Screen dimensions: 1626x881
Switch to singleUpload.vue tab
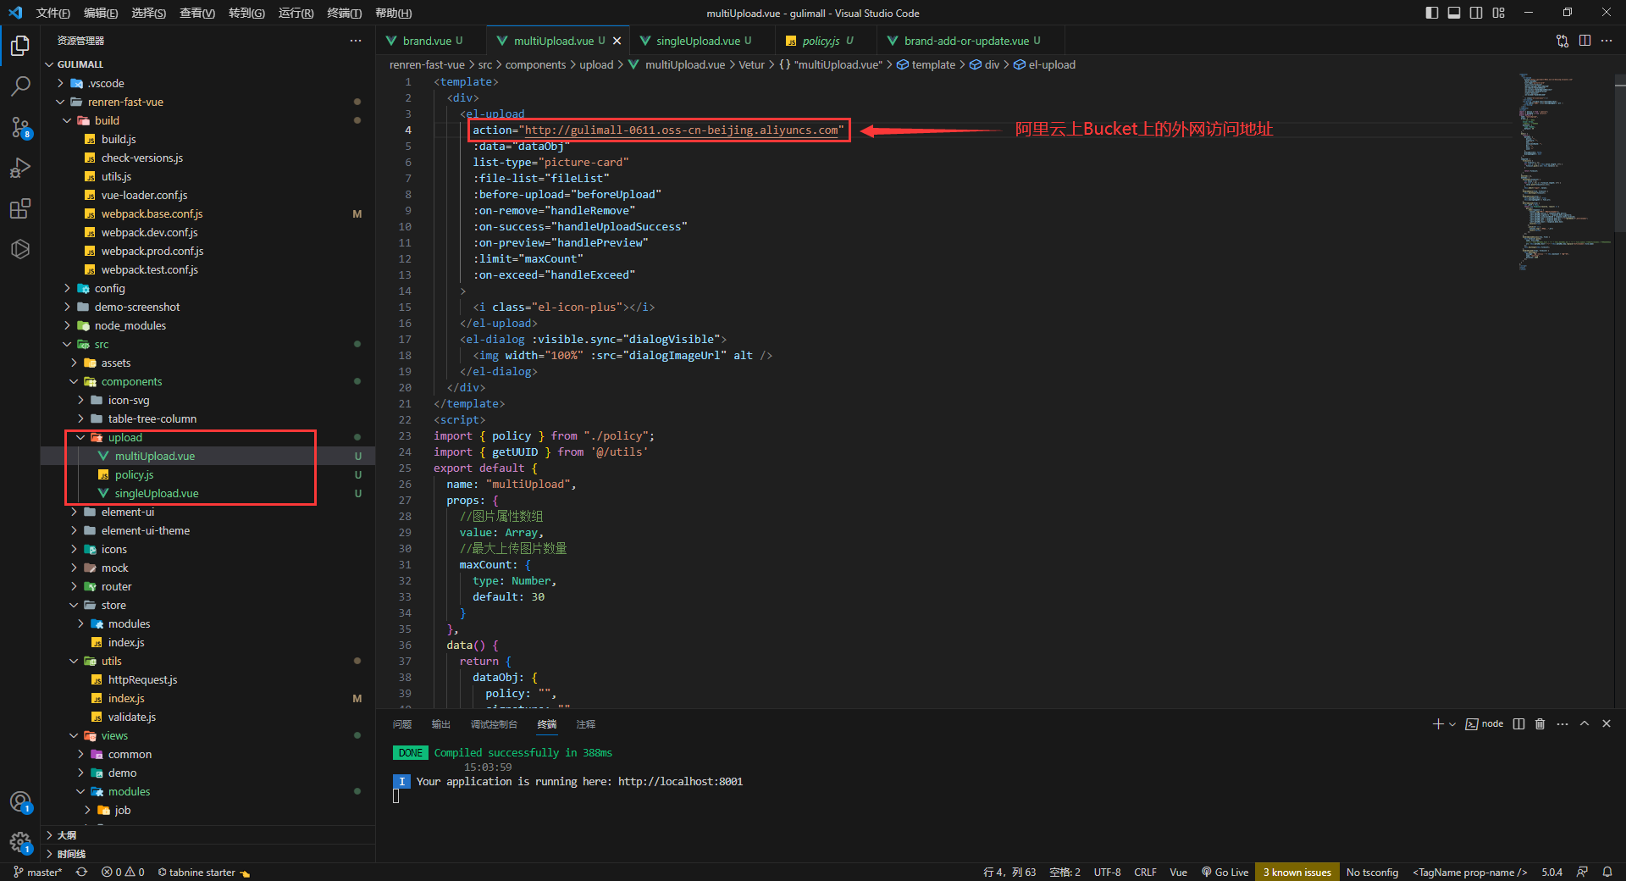point(697,41)
